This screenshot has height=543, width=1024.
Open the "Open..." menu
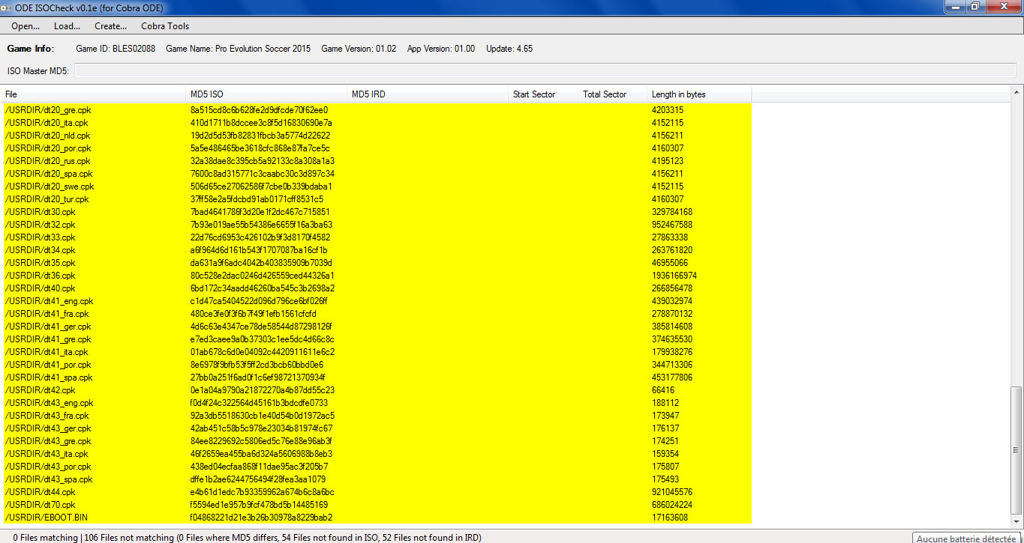pyautogui.click(x=26, y=26)
